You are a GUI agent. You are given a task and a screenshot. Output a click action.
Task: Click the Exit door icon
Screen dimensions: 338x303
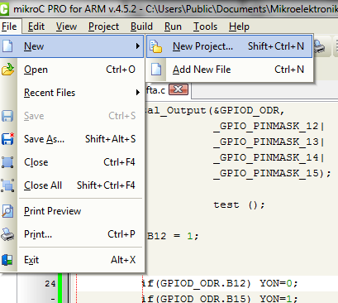7,260
